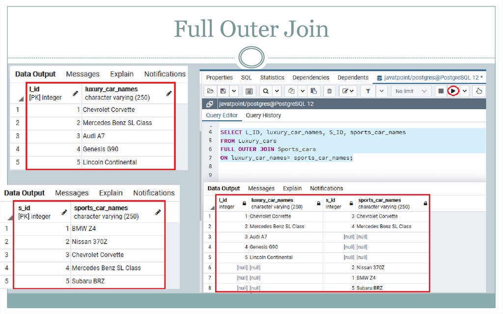Image resolution: width=503 pixels, height=314 pixels.
Task: Click Explain tab below the query editor
Action: click(x=292, y=189)
